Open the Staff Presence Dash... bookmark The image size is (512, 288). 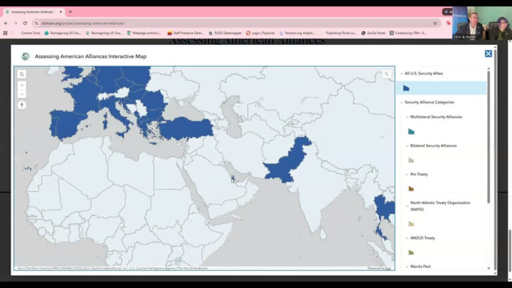pos(185,33)
